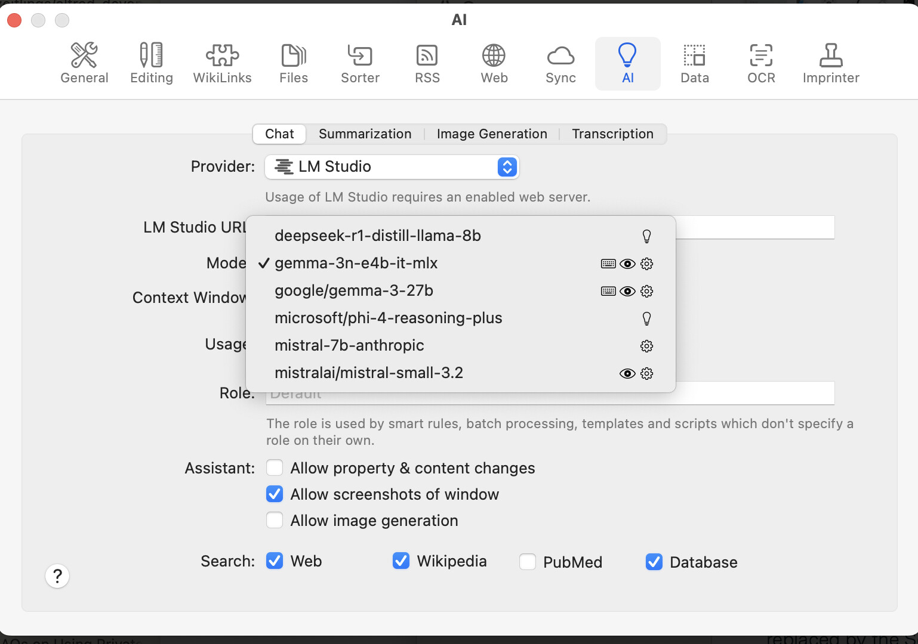Open the Provider dropdown showing LM Studio

(392, 167)
